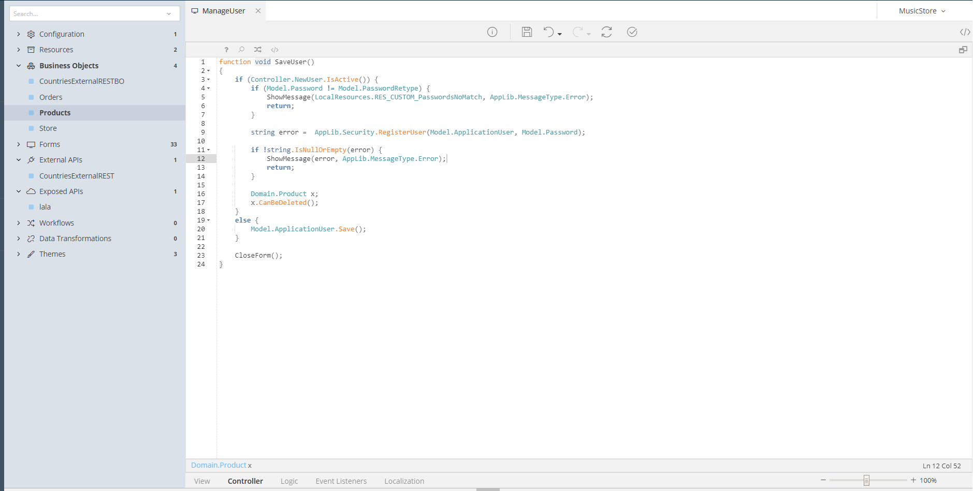Collapse the Business Objects node
Image resolution: width=973 pixels, height=491 pixels.
click(x=19, y=66)
